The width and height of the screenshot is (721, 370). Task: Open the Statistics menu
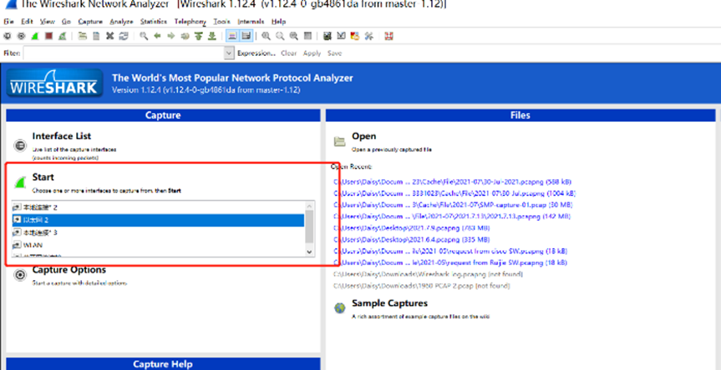coord(153,20)
